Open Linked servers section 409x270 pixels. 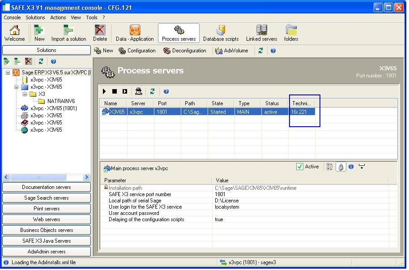pyautogui.click(x=261, y=33)
